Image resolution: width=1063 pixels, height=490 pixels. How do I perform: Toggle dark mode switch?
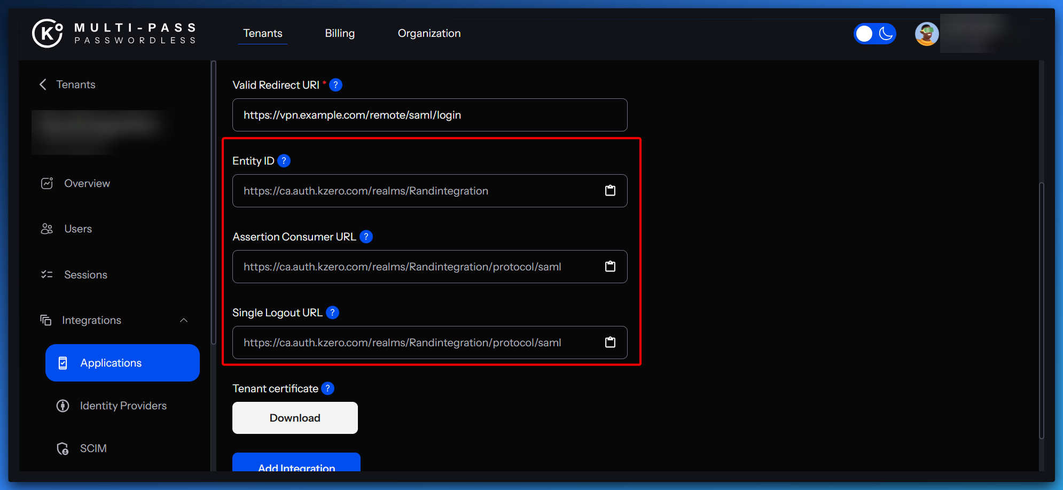pos(874,34)
